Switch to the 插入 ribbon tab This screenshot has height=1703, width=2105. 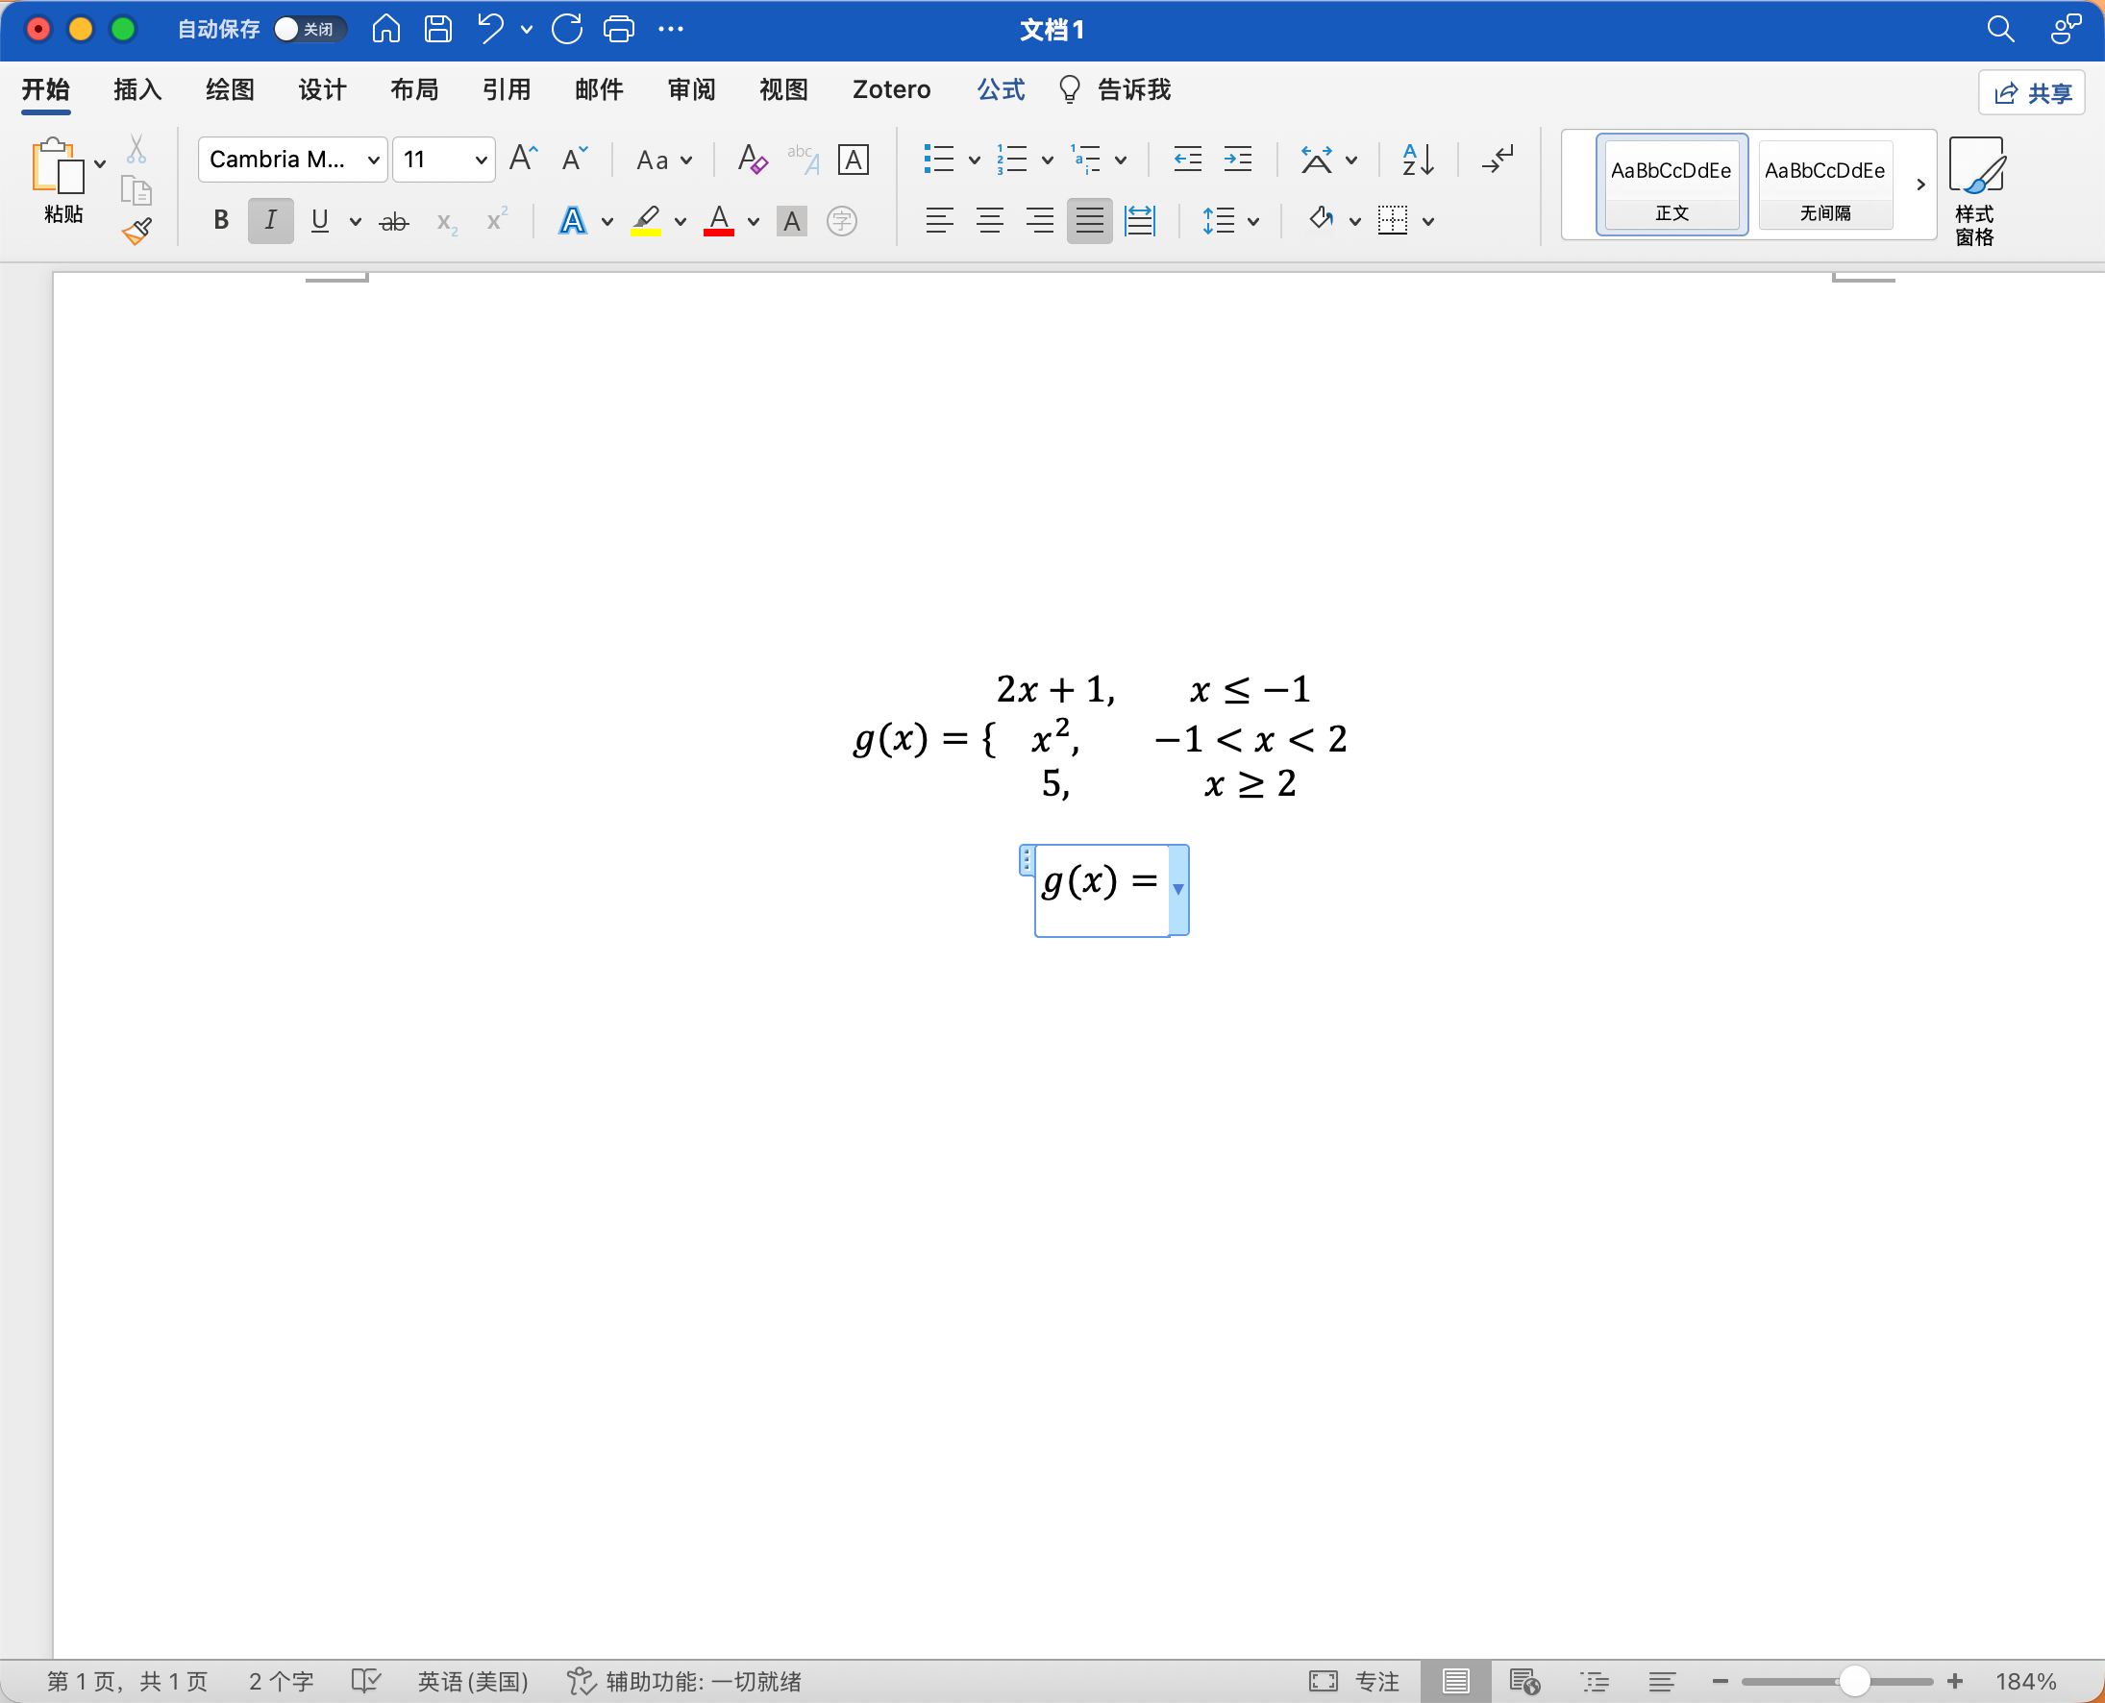(x=137, y=89)
